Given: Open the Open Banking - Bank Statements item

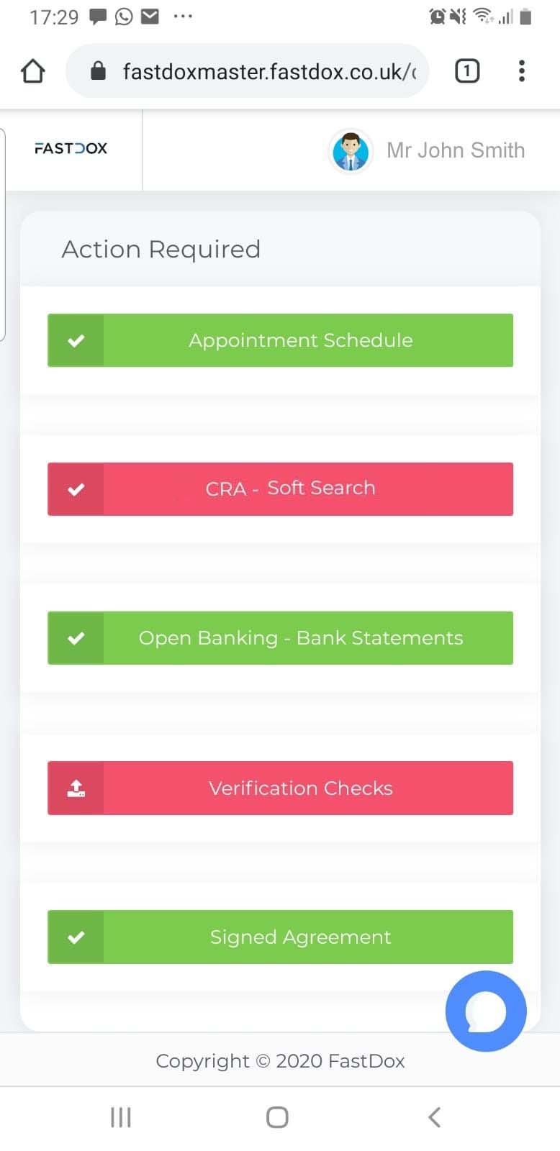Looking at the screenshot, I should click(x=301, y=638).
